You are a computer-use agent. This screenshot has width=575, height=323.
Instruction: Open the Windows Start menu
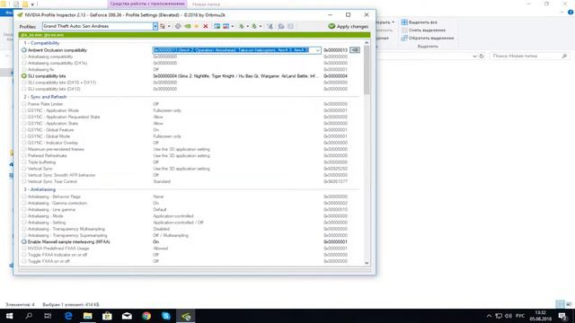pyautogui.click(x=9, y=316)
